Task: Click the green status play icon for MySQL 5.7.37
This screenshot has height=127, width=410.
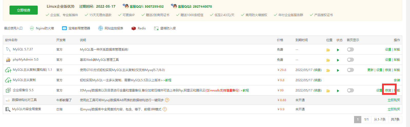Action: click(x=338, y=50)
